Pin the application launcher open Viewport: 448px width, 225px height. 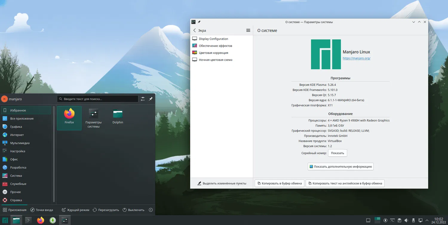point(151,99)
